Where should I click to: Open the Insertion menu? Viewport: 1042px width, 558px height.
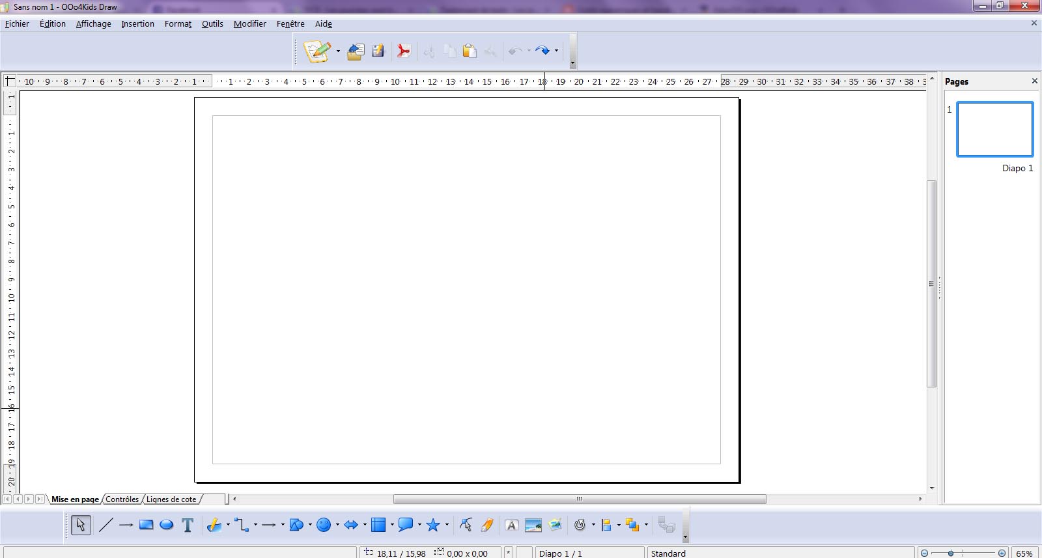point(138,23)
